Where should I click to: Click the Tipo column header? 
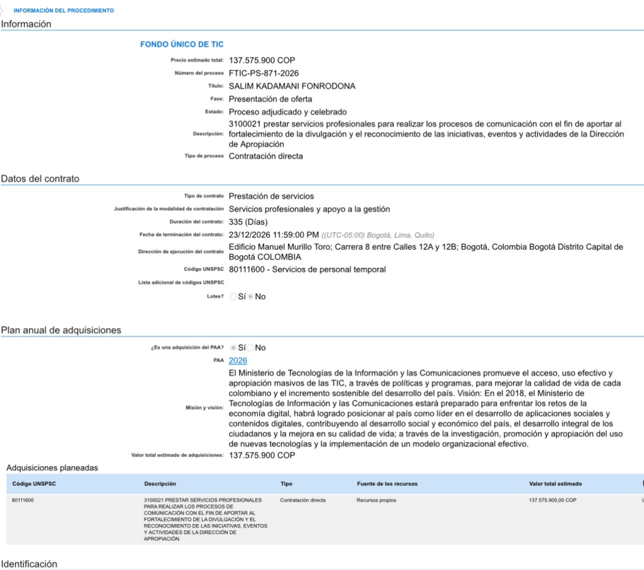[286, 484]
